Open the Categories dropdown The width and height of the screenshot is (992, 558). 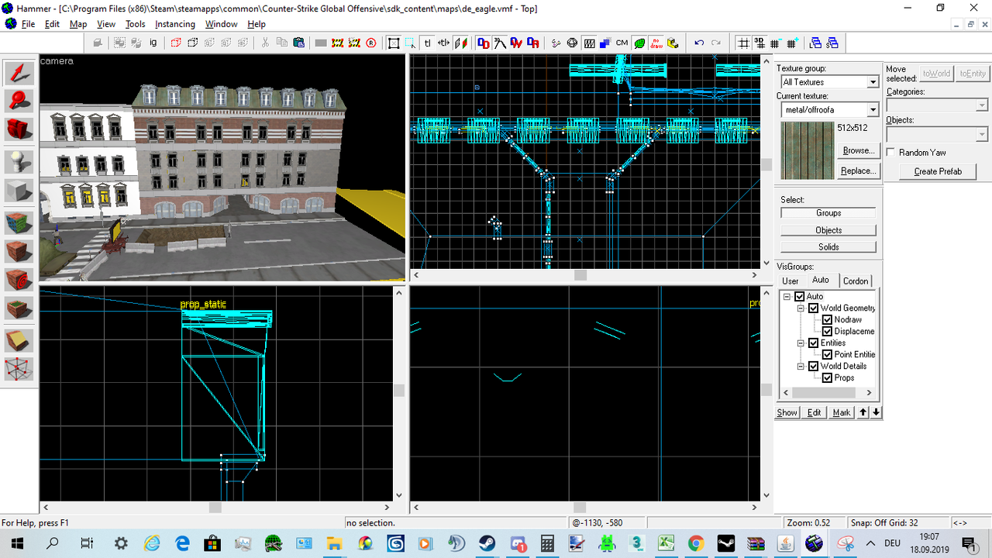[982, 105]
